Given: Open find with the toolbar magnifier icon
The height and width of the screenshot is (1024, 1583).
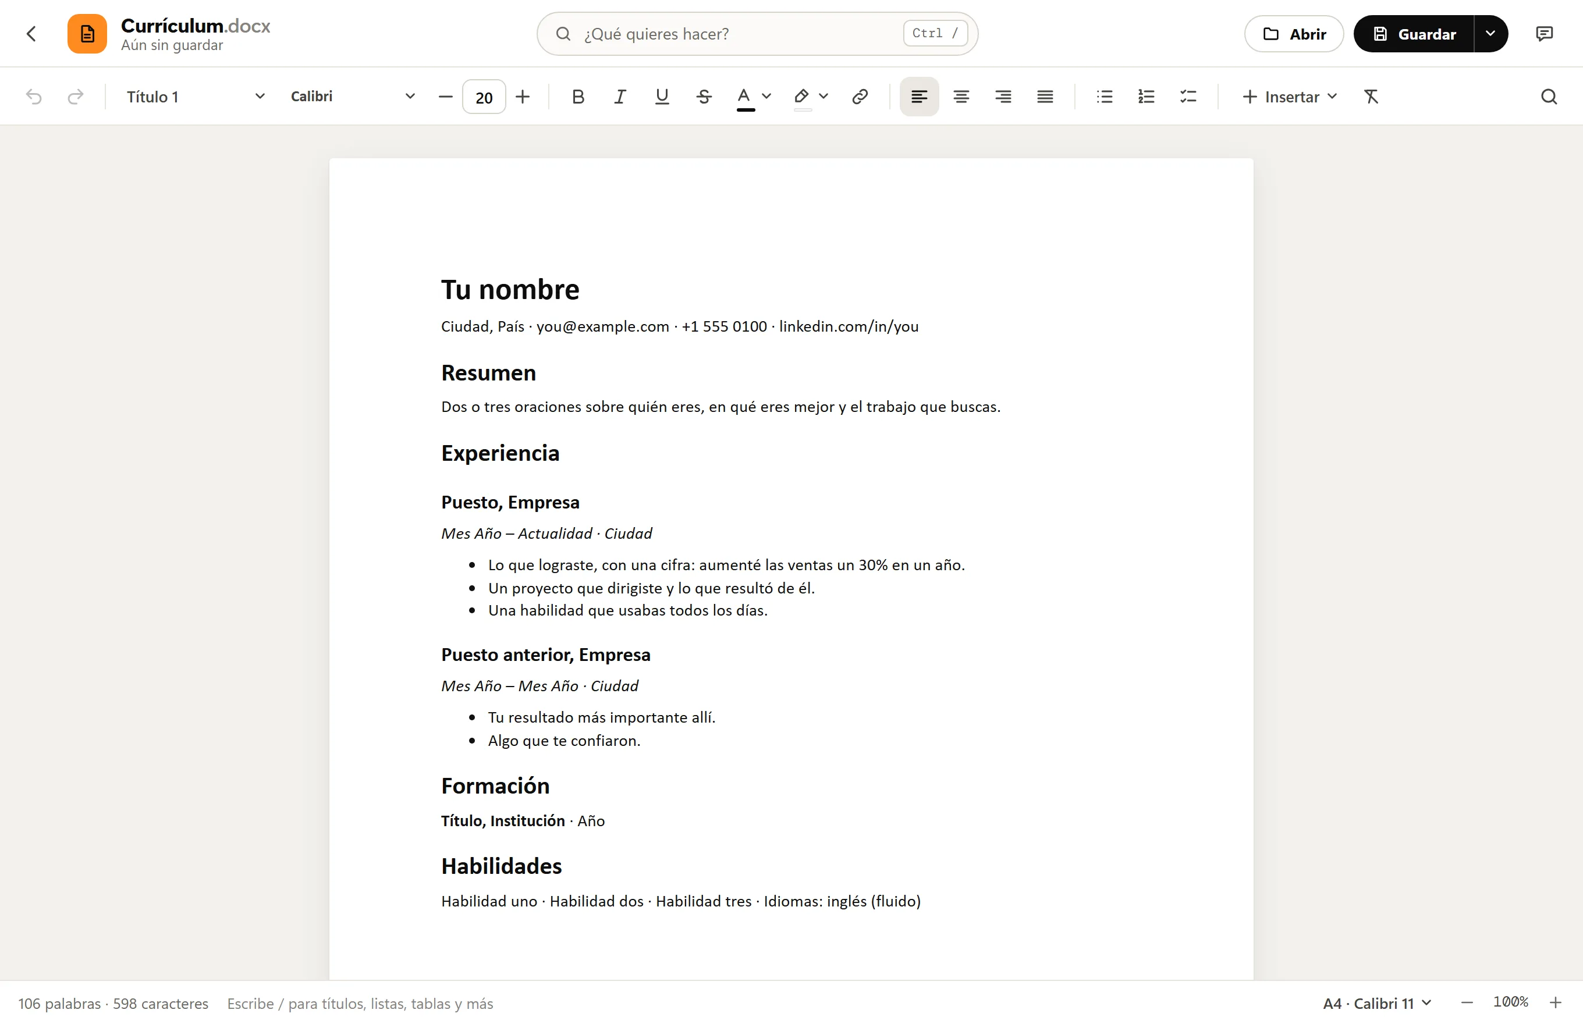Looking at the screenshot, I should (x=1549, y=97).
